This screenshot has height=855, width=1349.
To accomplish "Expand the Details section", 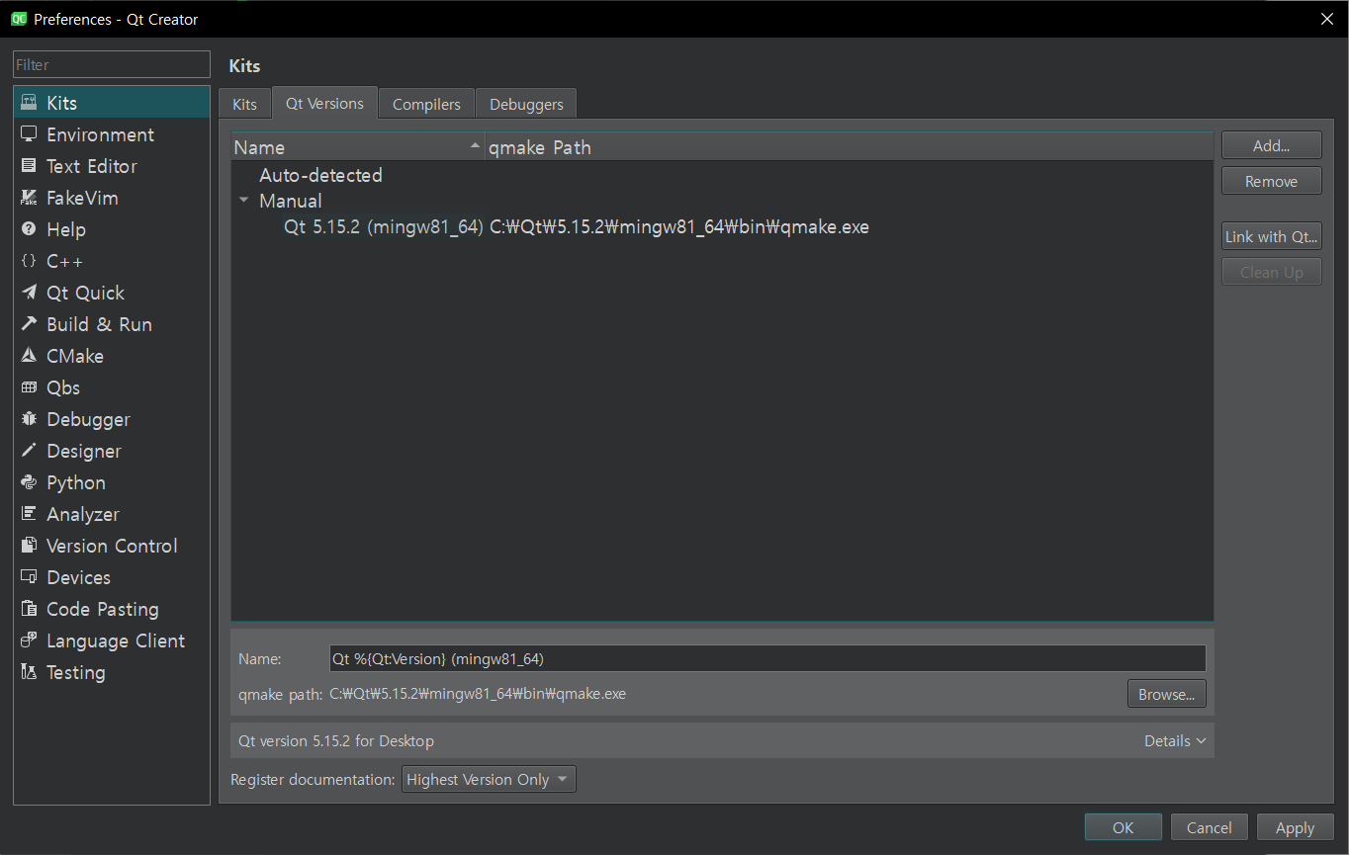I will click(1175, 741).
